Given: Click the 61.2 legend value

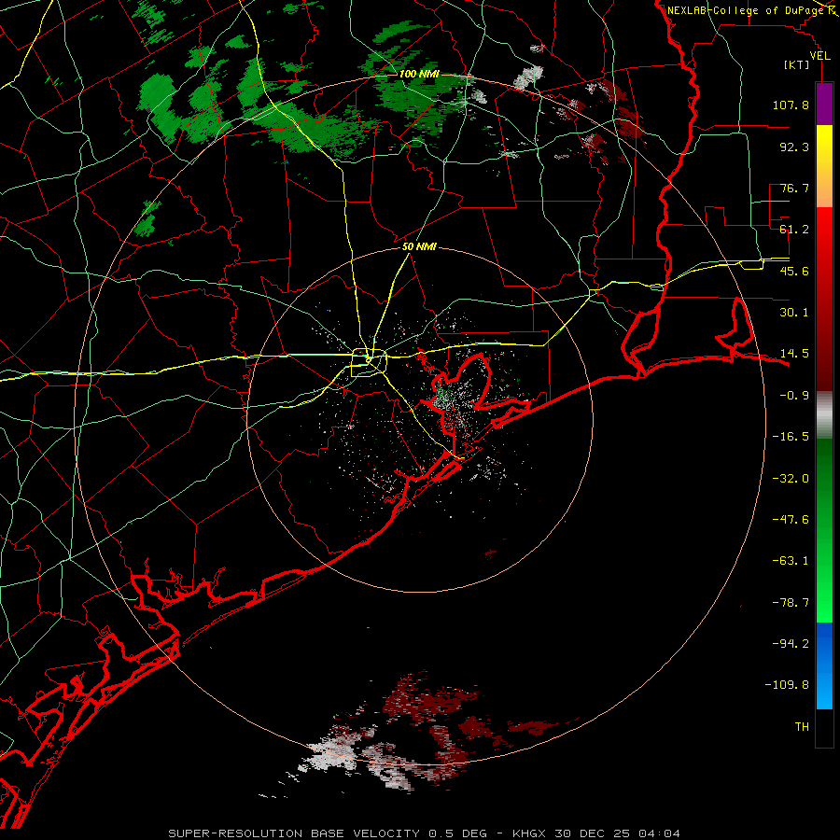Looking at the screenshot, I should coord(794,230).
